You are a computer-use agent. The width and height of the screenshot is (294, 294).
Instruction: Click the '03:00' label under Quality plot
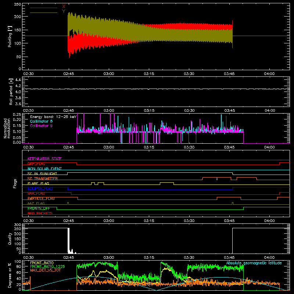(109, 258)
